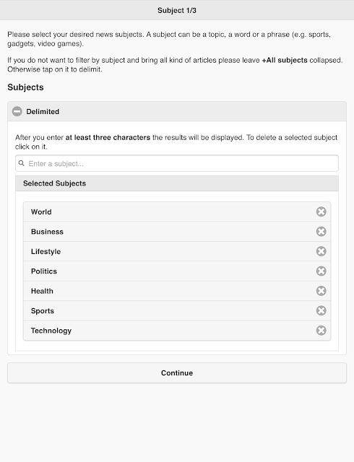354x462 pixels.
Task: Select the Business subject row
Action: 177,231
